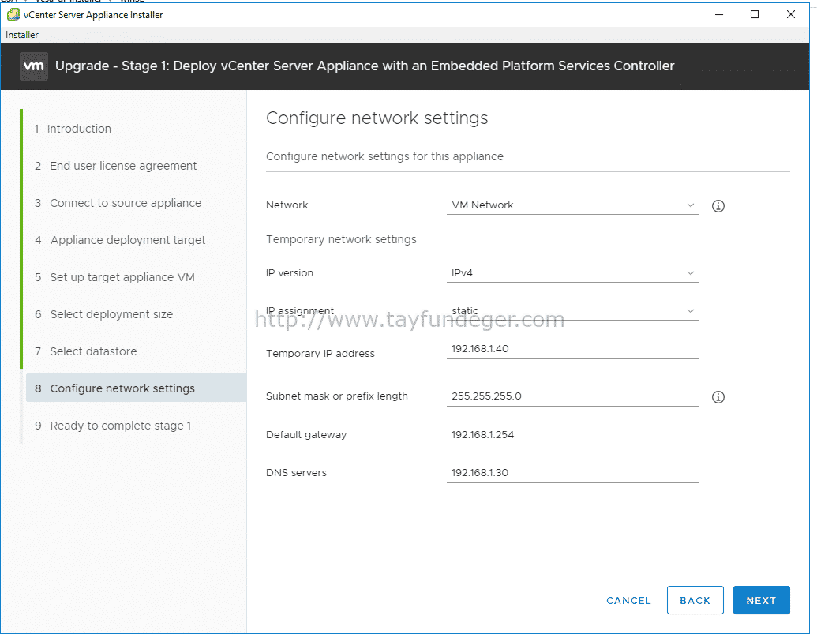The width and height of the screenshot is (817, 638).
Task: Click the VMware vm logo in header
Action: (x=34, y=66)
